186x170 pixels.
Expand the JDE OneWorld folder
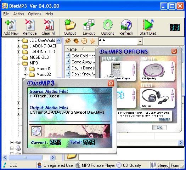coord(18,40)
